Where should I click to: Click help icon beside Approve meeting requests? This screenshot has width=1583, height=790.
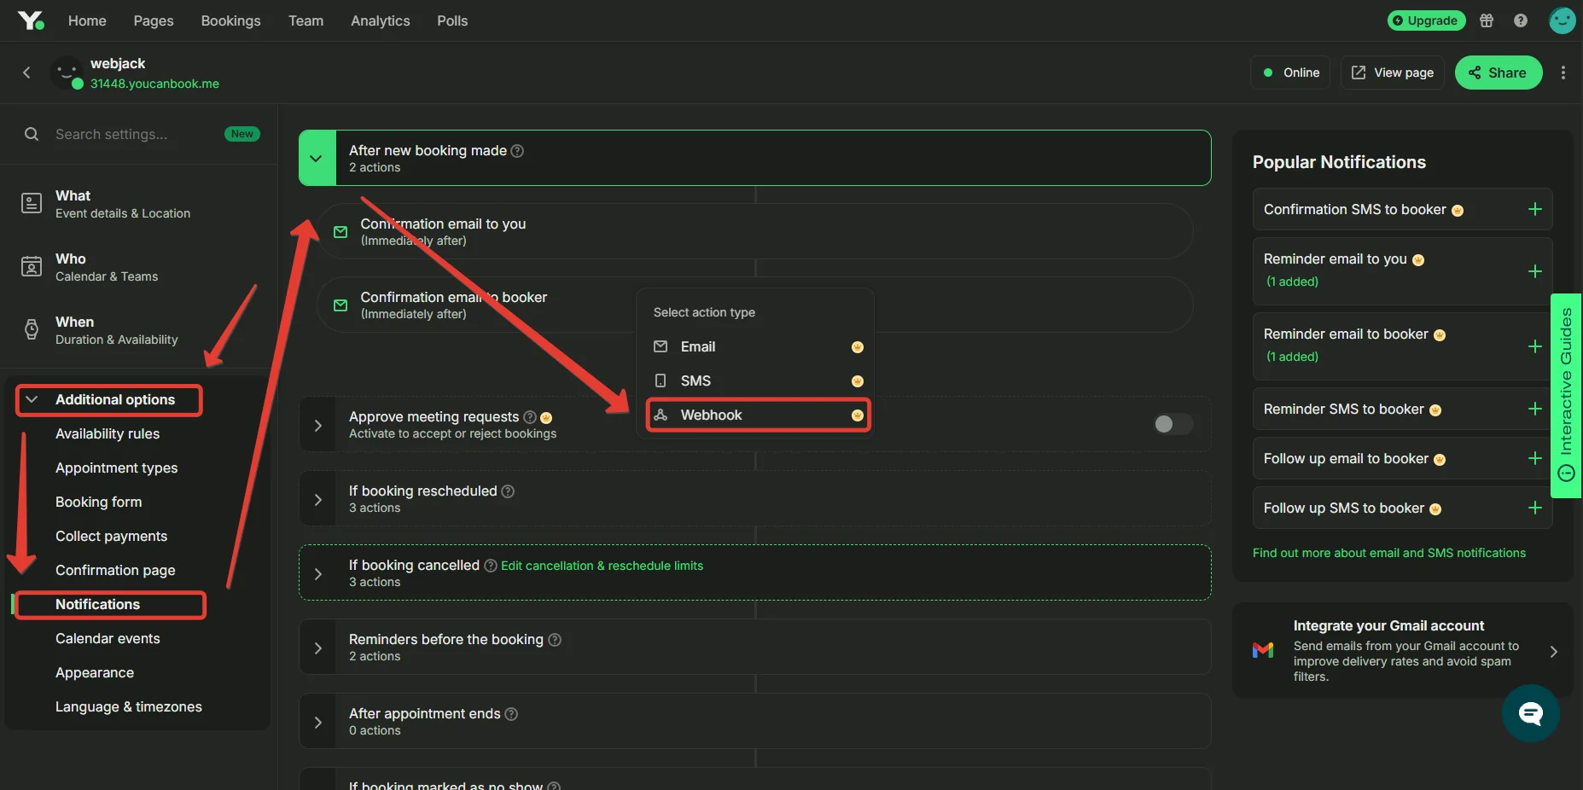coord(529,417)
